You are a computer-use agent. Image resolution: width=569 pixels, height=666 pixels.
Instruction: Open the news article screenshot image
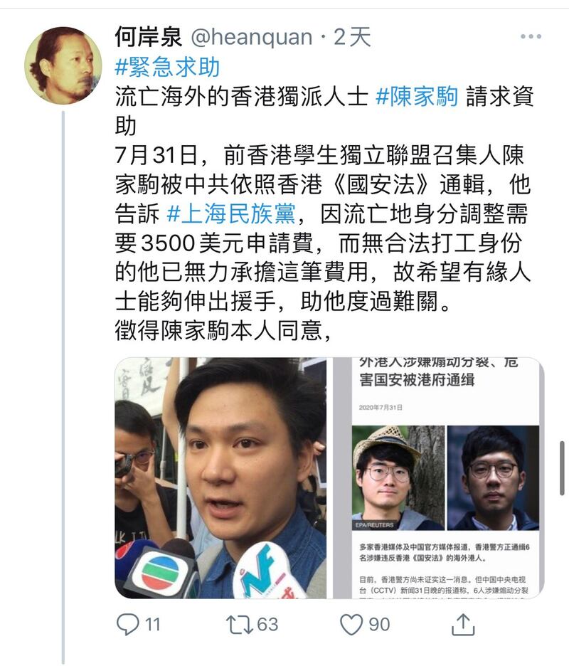pos(438,478)
